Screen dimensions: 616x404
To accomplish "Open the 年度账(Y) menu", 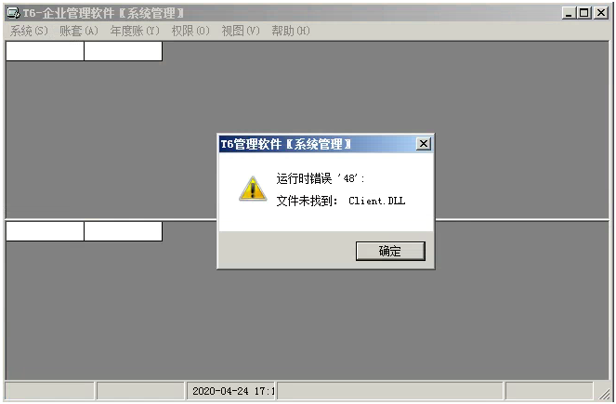I will pos(135,31).
